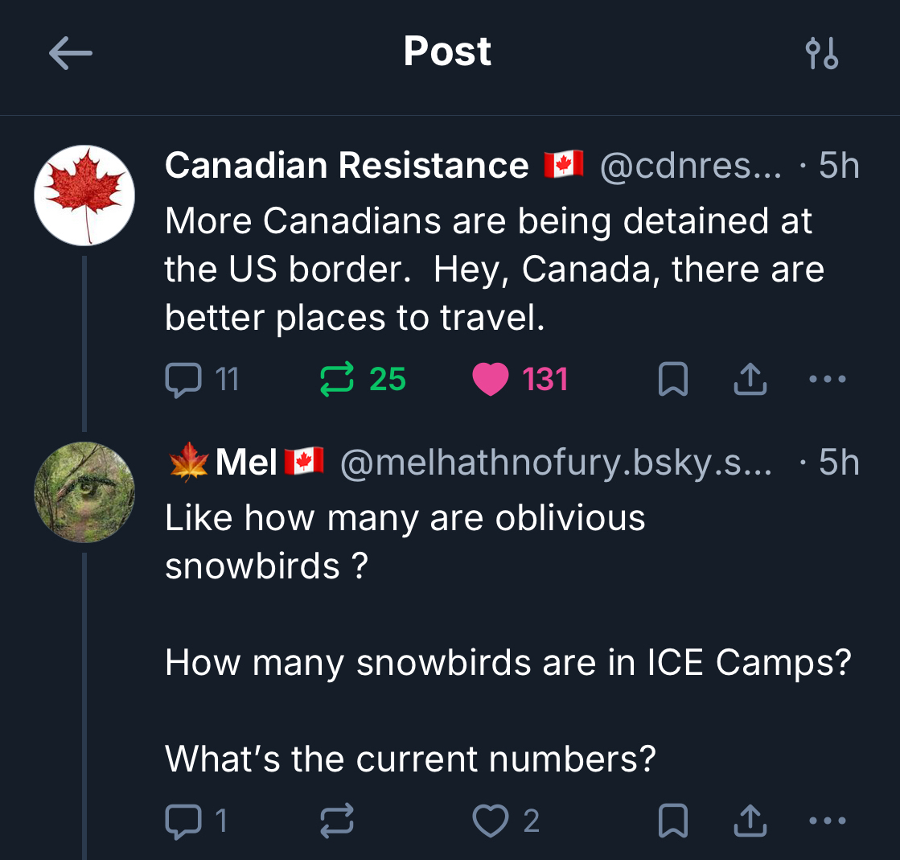
Task: Open more options on Mel's reply
Action: pyautogui.click(x=828, y=821)
